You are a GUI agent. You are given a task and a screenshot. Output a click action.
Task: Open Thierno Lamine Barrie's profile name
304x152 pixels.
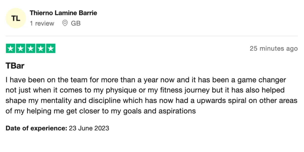[63, 13]
